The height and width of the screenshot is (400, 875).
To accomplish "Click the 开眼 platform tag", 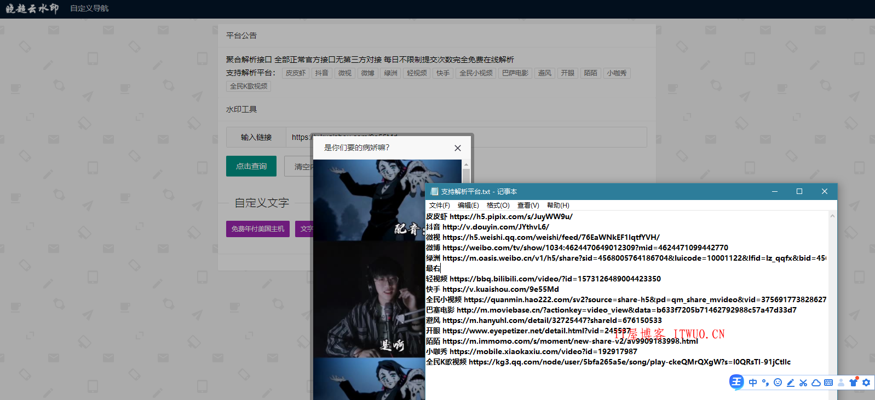I will (x=568, y=73).
